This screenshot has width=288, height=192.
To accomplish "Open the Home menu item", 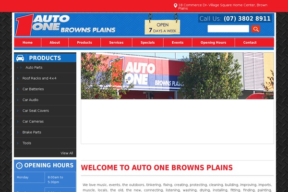I will (27, 42).
